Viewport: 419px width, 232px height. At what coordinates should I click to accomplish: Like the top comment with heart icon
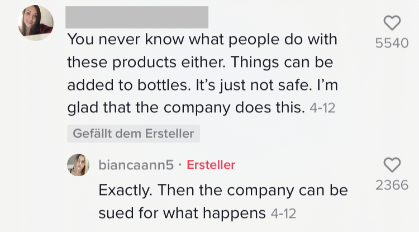click(x=392, y=23)
